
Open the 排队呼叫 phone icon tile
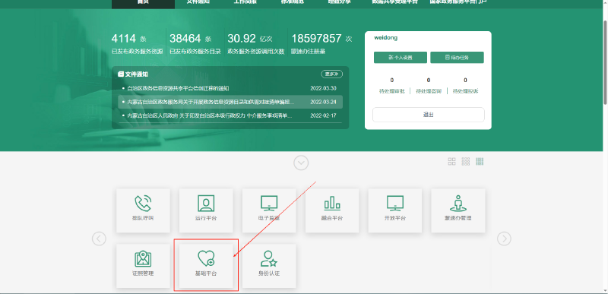(143, 210)
